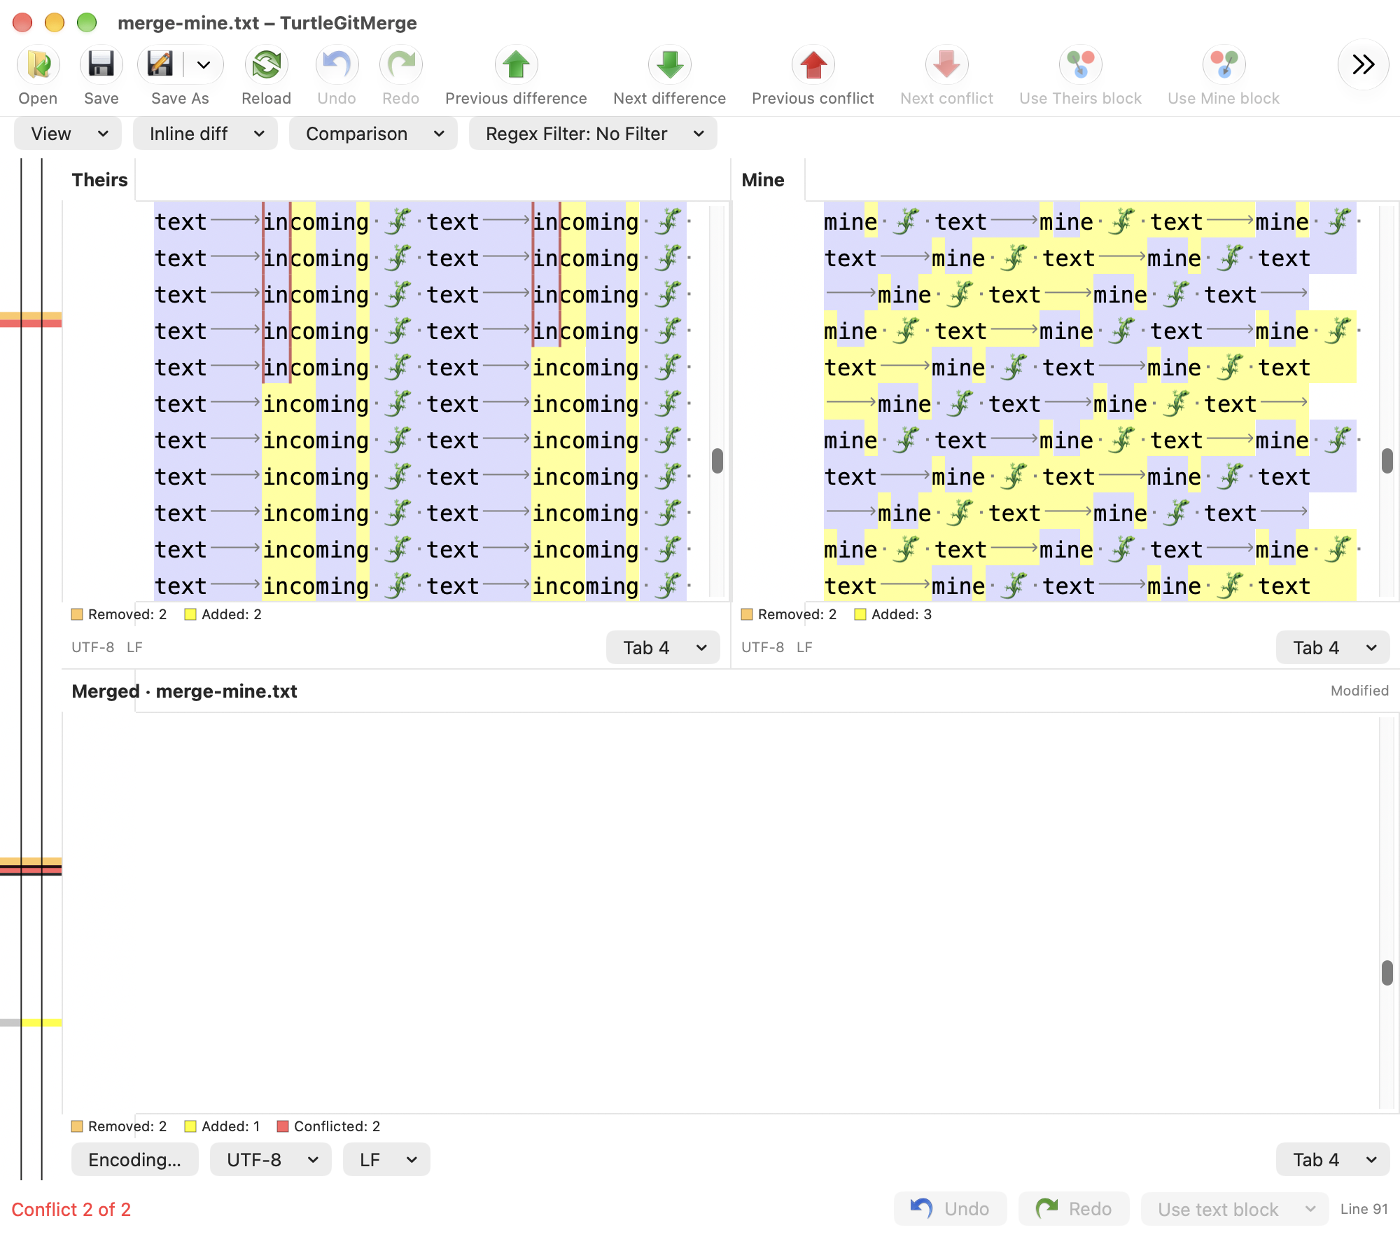Viewport: 1400px width, 1237px height.
Task: Click the Mine pane title
Action: click(x=763, y=180)
